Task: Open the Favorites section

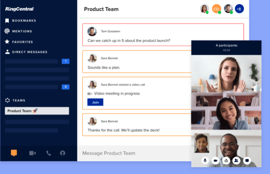Action: [x=23, y=42]
